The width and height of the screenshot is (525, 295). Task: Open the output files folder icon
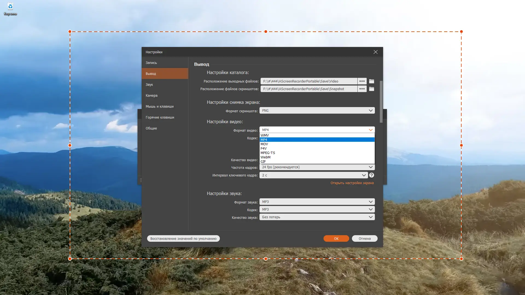[371, 81]
